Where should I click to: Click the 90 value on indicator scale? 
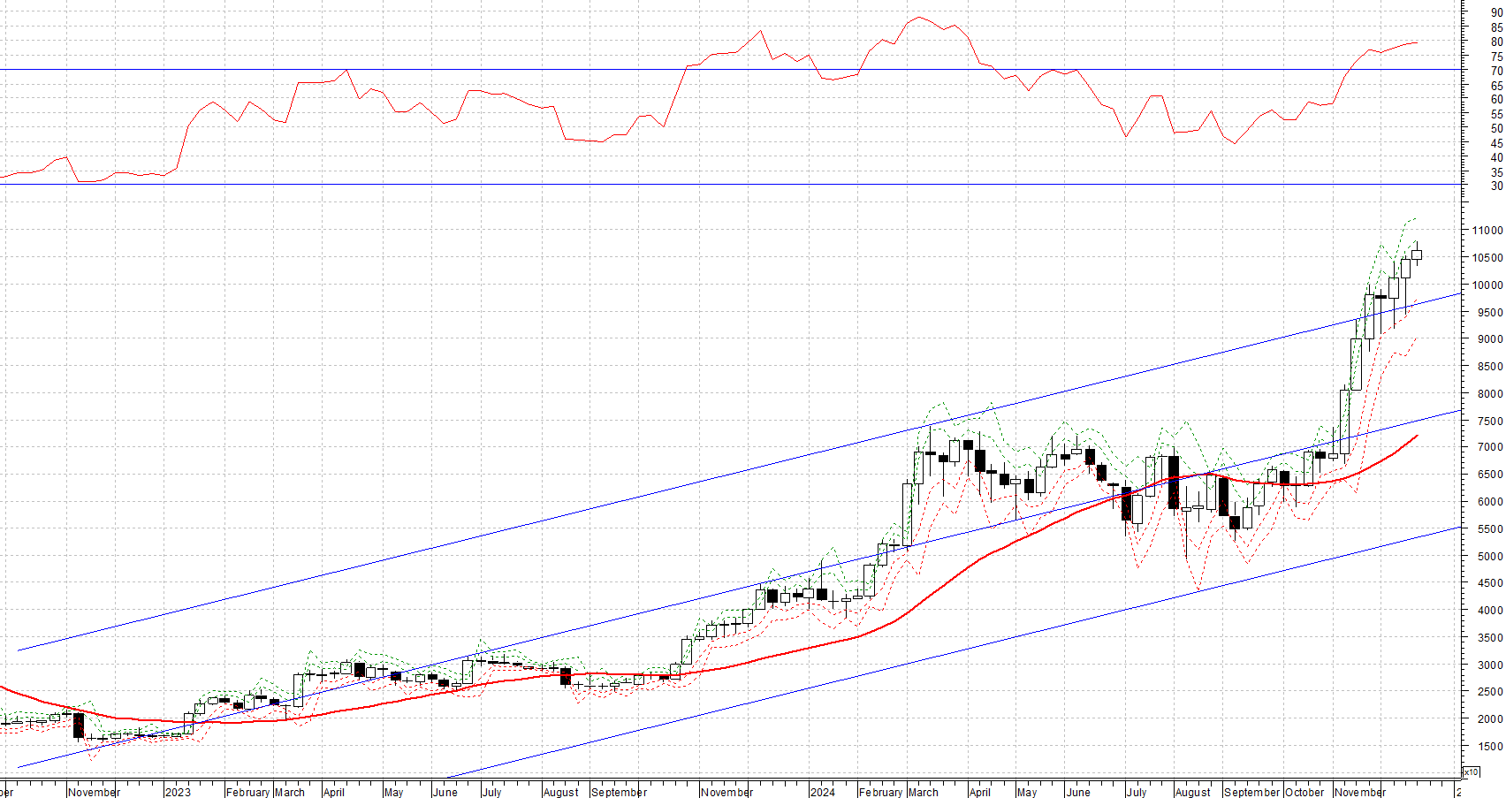1496,14
